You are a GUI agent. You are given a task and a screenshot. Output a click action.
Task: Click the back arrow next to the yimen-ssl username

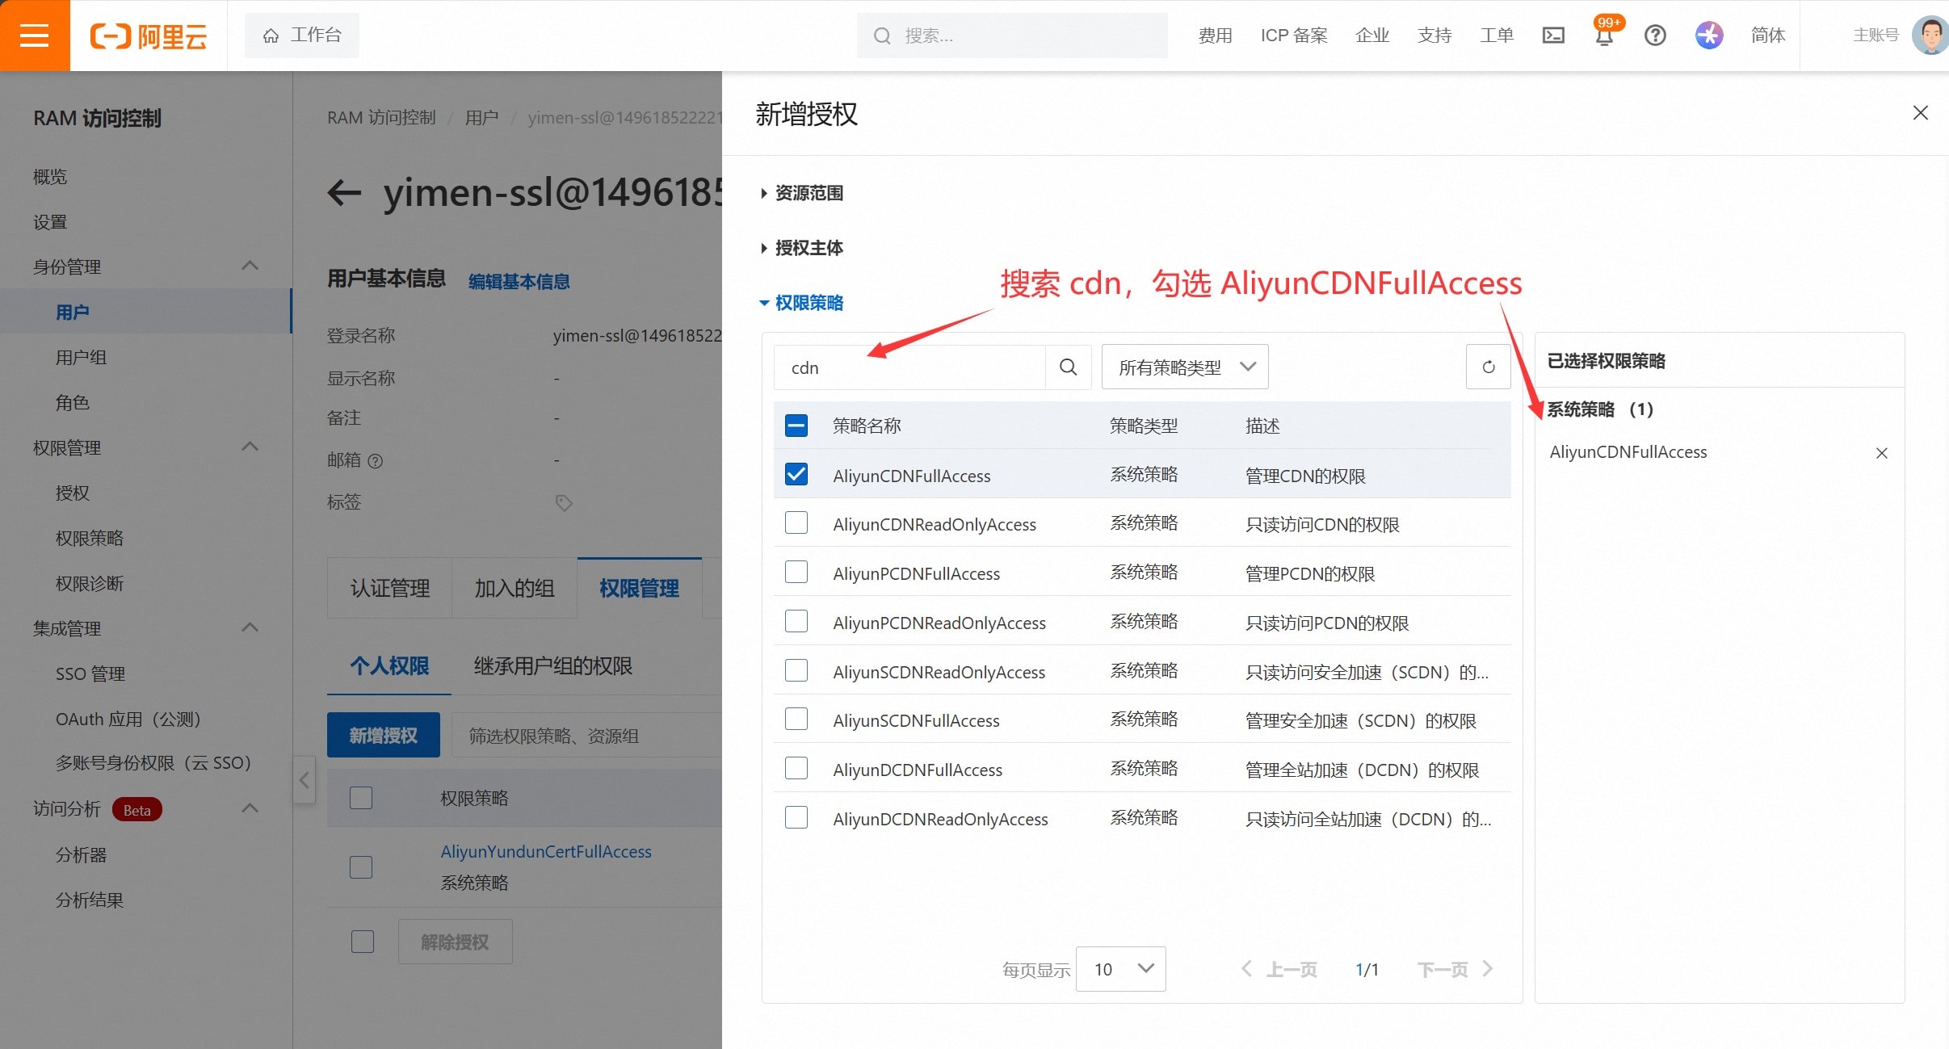click(x=345, y=193)
